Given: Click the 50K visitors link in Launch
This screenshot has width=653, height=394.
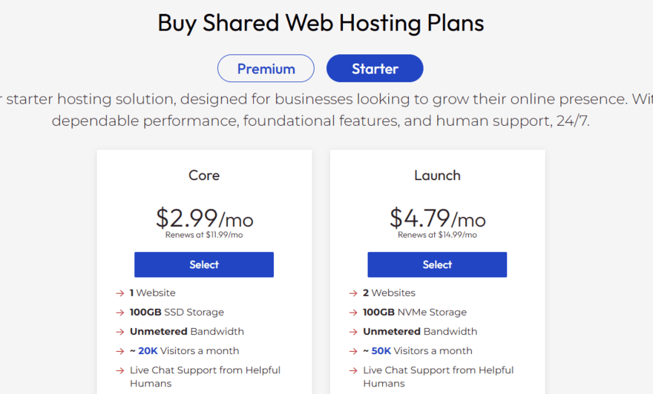Looking at the screenshot, I should click(381, 351).
